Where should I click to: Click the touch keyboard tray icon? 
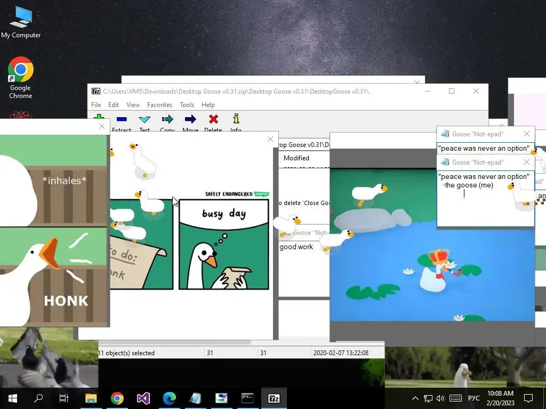(455, 398)
